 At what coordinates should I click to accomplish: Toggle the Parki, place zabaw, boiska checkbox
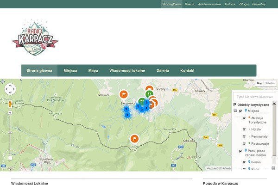click(x=240, y=151)
